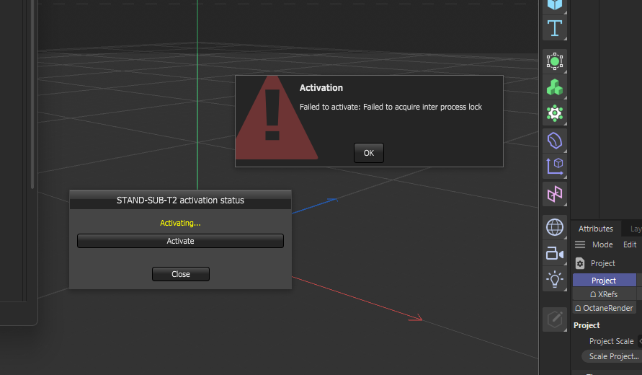Viewport: 642px width, 375px height.
Task: Close the STAND-SUB-T2 activation status dialog
Action: (181, 274)
